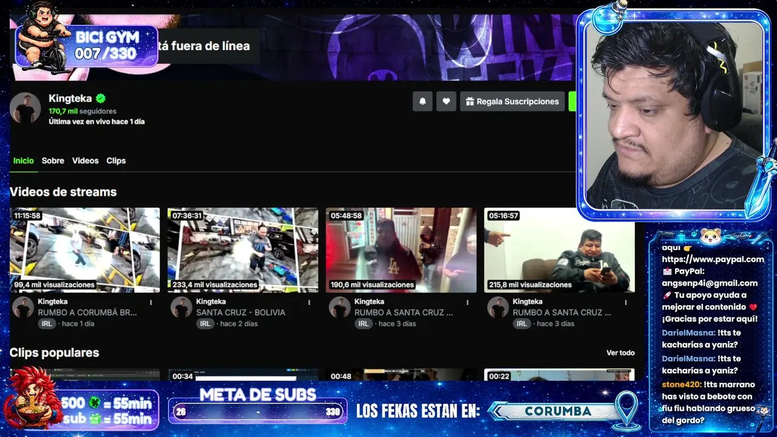
Task: Click the stone420 username in chat
Action: point(682,384)
